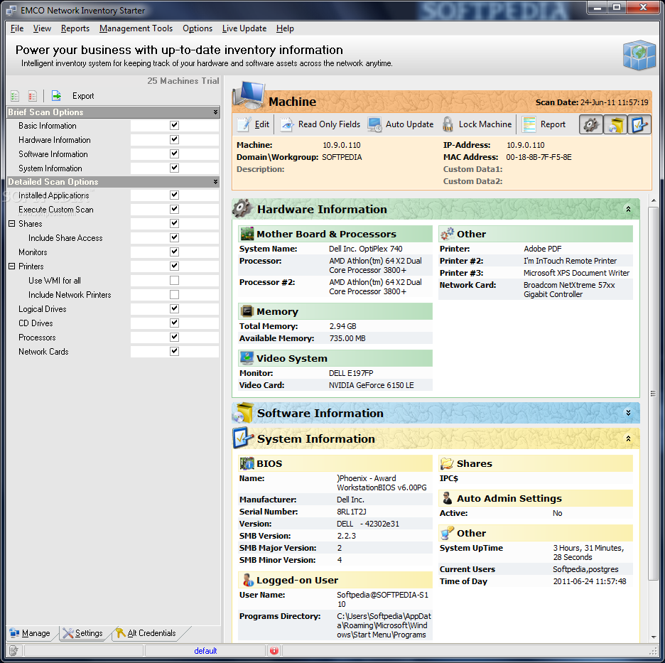Collapse the Brief Scan Options header
The width and height of the screenshot is (665, 663).
point(215,112)
